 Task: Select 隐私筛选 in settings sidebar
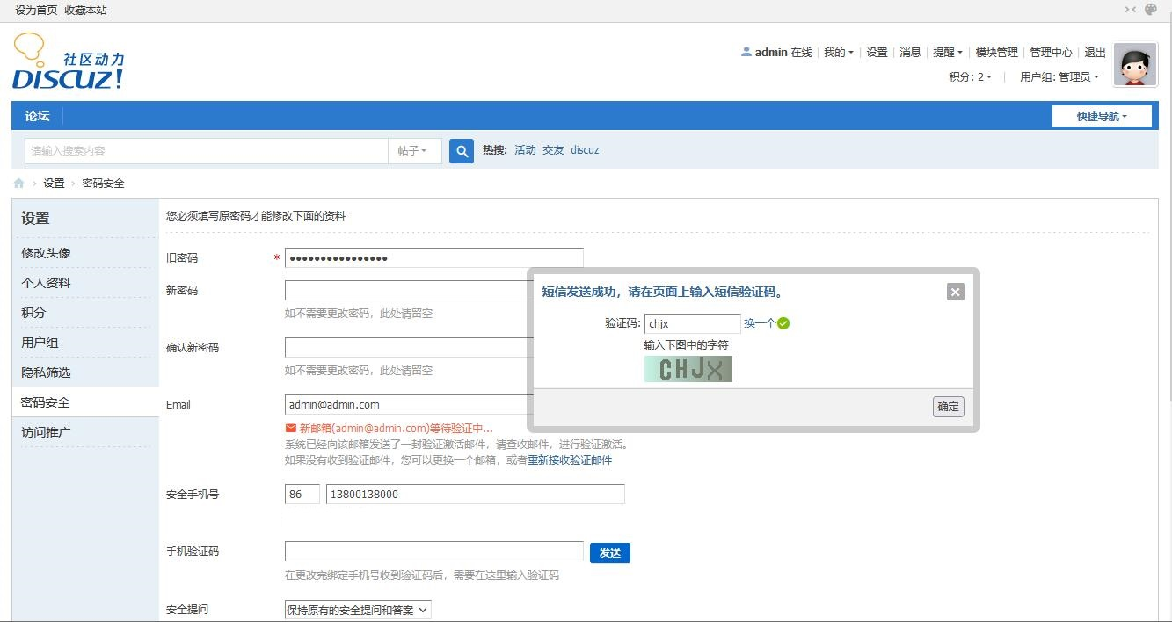pyautogui.click(x=47, y=372)
